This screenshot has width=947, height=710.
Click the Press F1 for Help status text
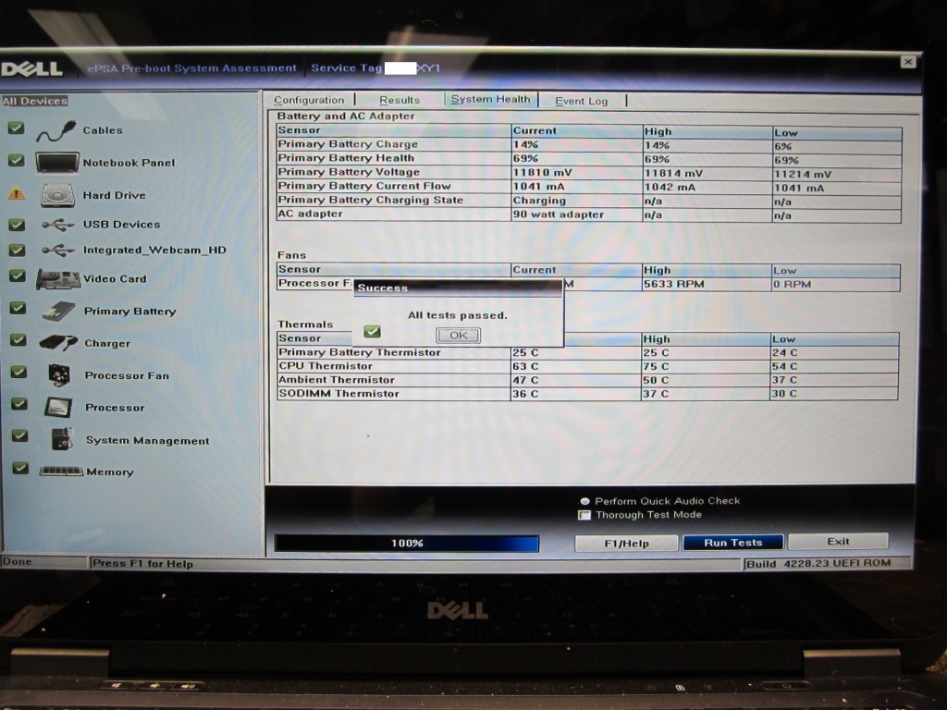click(x=142, y=563)
